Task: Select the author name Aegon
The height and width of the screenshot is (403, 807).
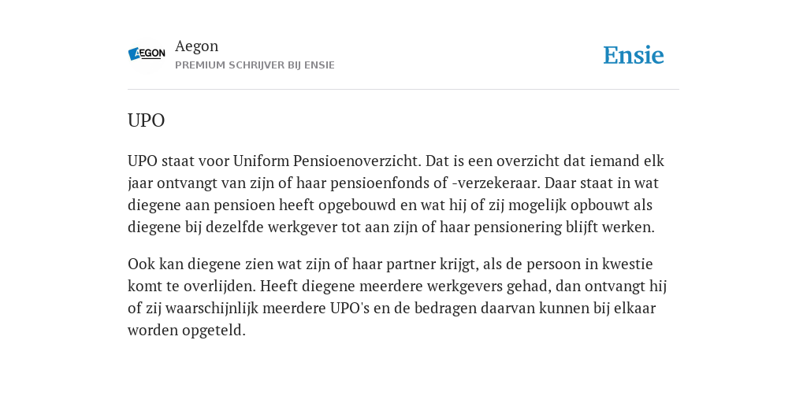Action: [196, 46]
